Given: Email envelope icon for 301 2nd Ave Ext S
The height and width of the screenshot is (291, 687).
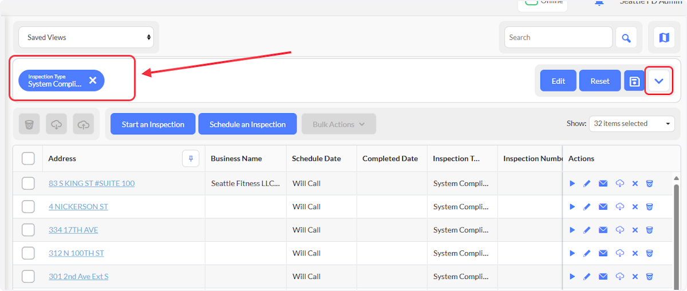Looking at the screenshot, I should coord(603,276).
